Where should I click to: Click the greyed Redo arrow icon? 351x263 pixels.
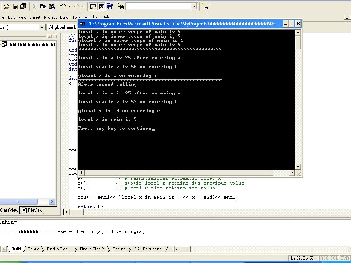tap(76, 7)
